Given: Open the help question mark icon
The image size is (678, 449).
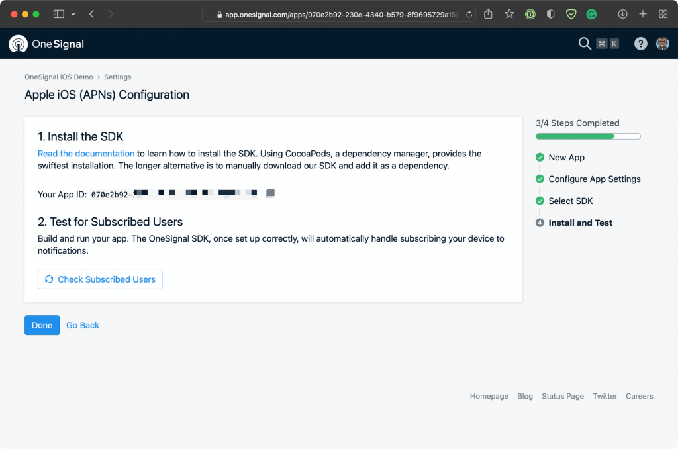Looking at the screenshot, I should pos(640,44).
